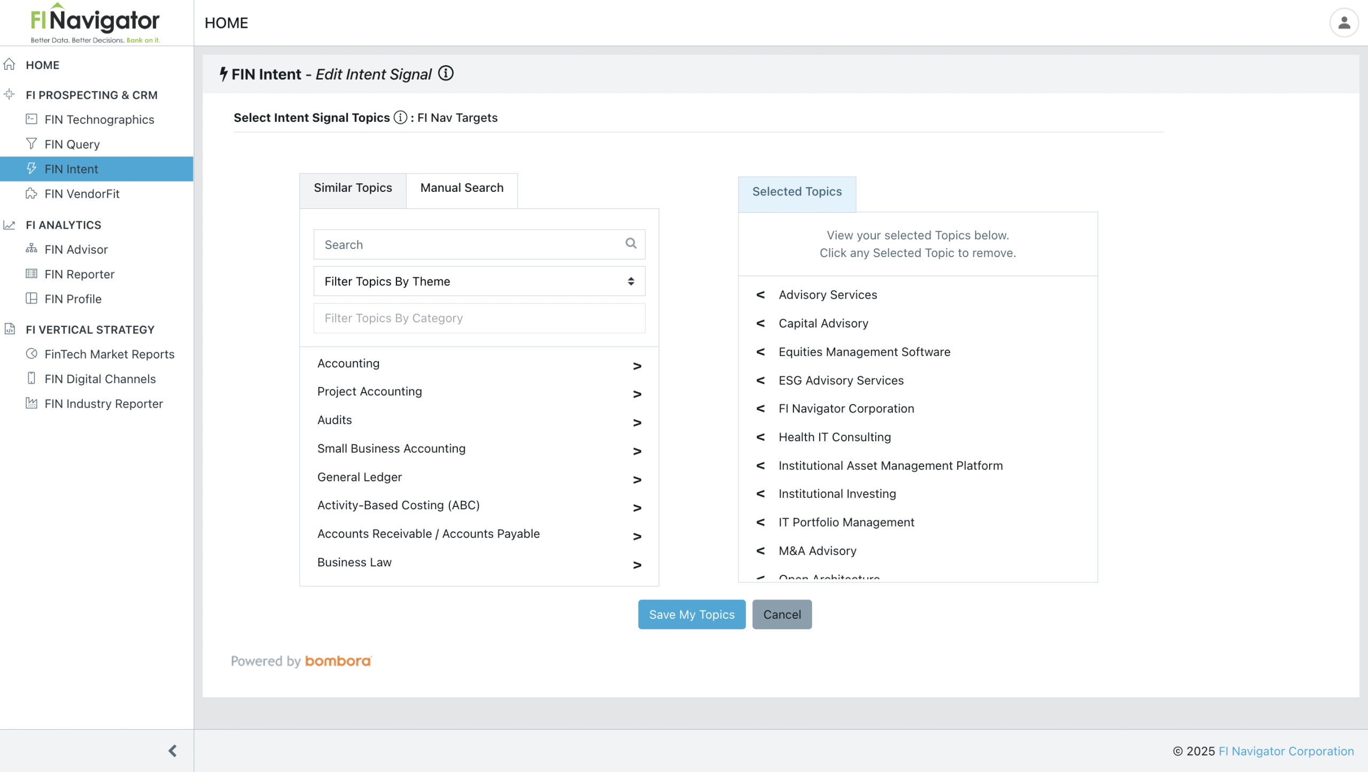This screenshot has width=1368, height=772.
Task: Click the FIN Advisor hierarchy icon
Action: point(32,248)
